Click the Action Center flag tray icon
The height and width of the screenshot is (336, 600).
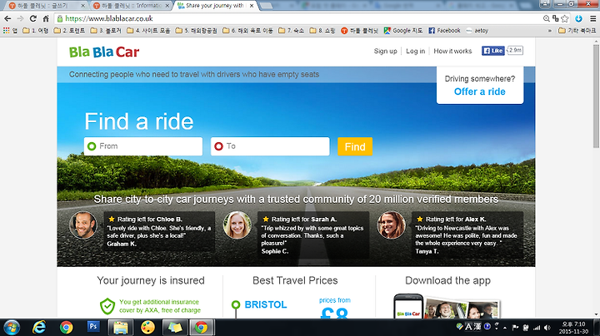tap(515, 328)
